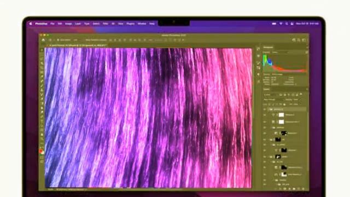This screenshot has width=350, height=197.
Task: Collapse the topmost layer group arrow
Action: [269, 109]
